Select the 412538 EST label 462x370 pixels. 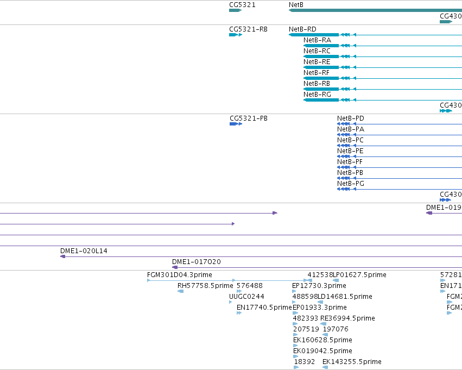tap(320, 275)
